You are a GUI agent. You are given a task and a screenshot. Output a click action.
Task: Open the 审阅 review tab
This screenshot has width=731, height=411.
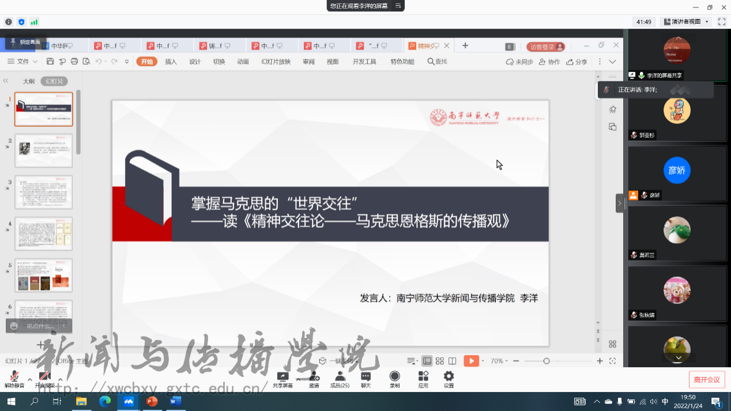[x=308, y=62]
